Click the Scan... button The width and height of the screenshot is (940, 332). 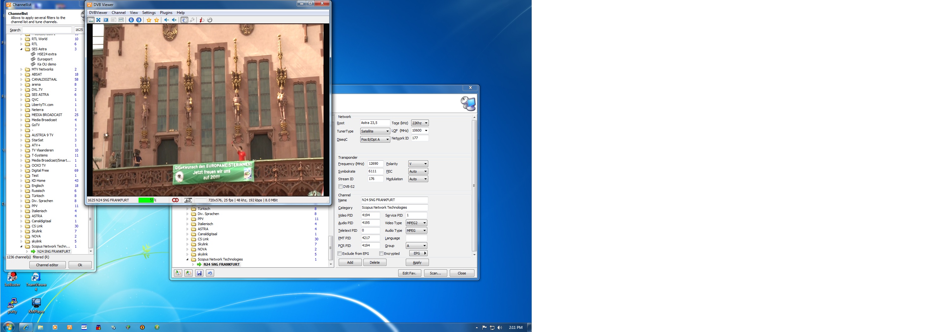click(x=435, y=273)
